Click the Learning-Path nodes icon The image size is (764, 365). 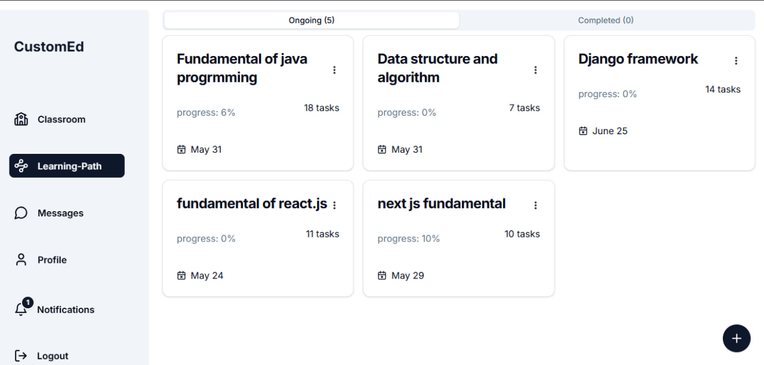[x=21, y=166]
